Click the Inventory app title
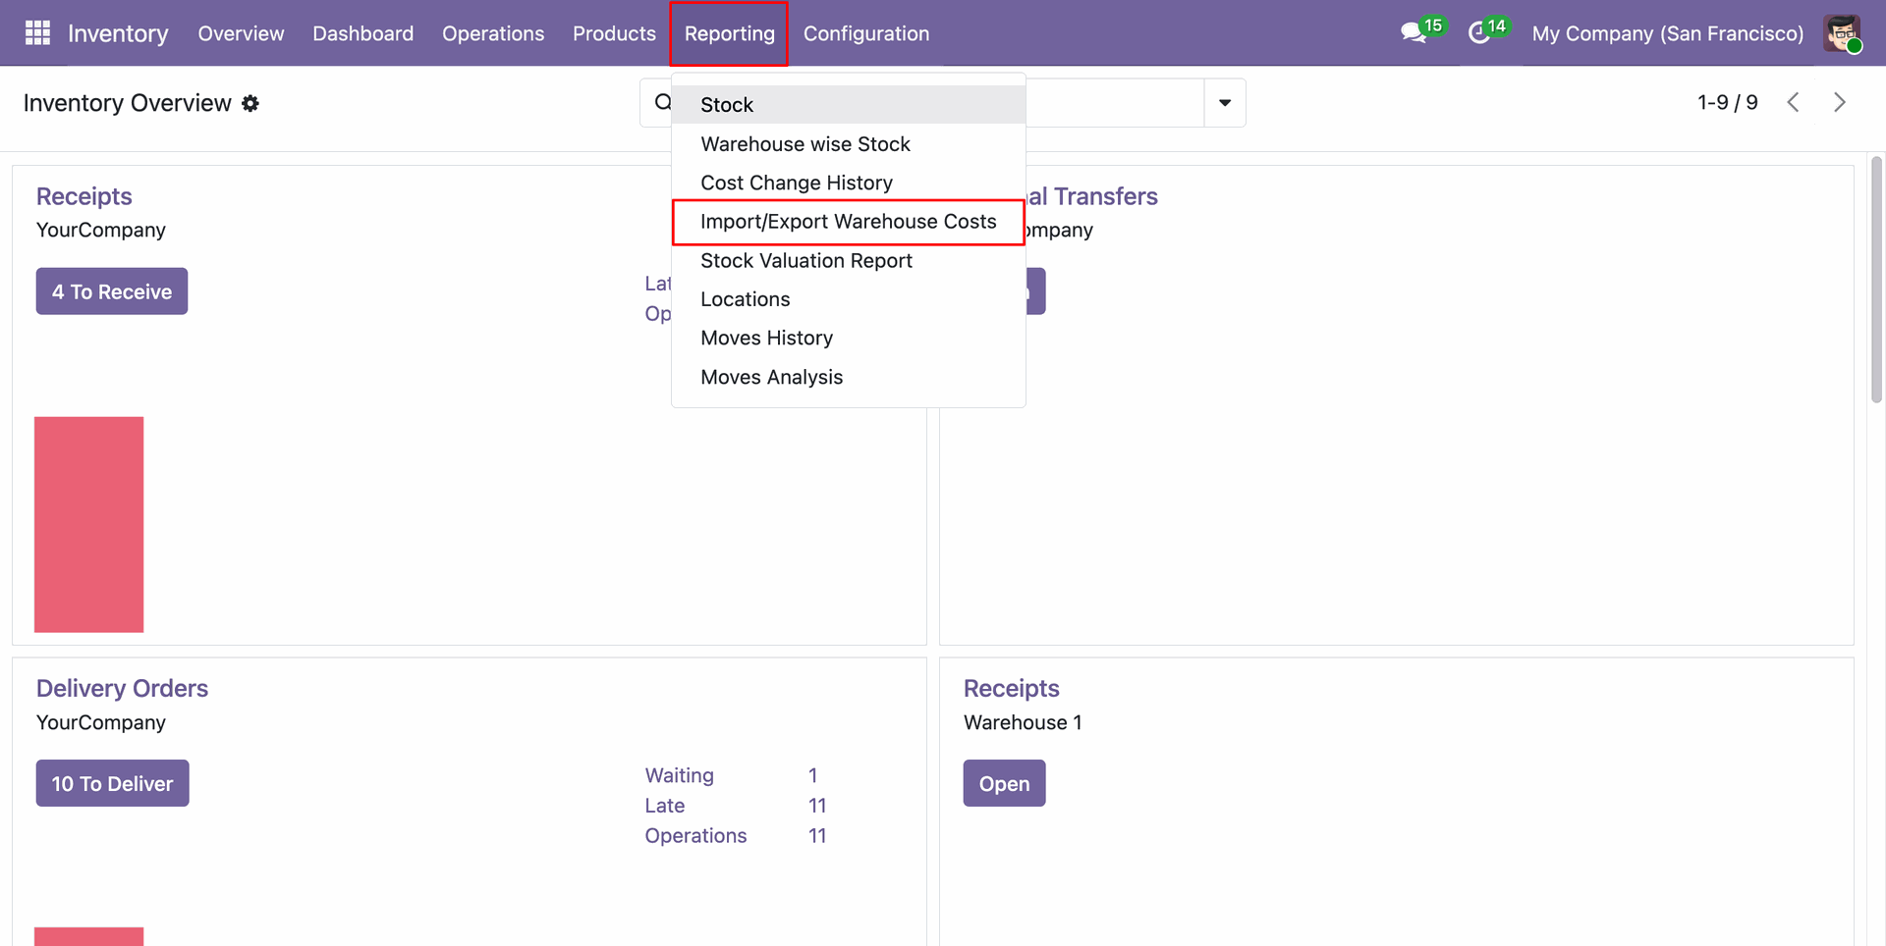The width and height of the screenshot is (1886, 946). tap(118, 33)
